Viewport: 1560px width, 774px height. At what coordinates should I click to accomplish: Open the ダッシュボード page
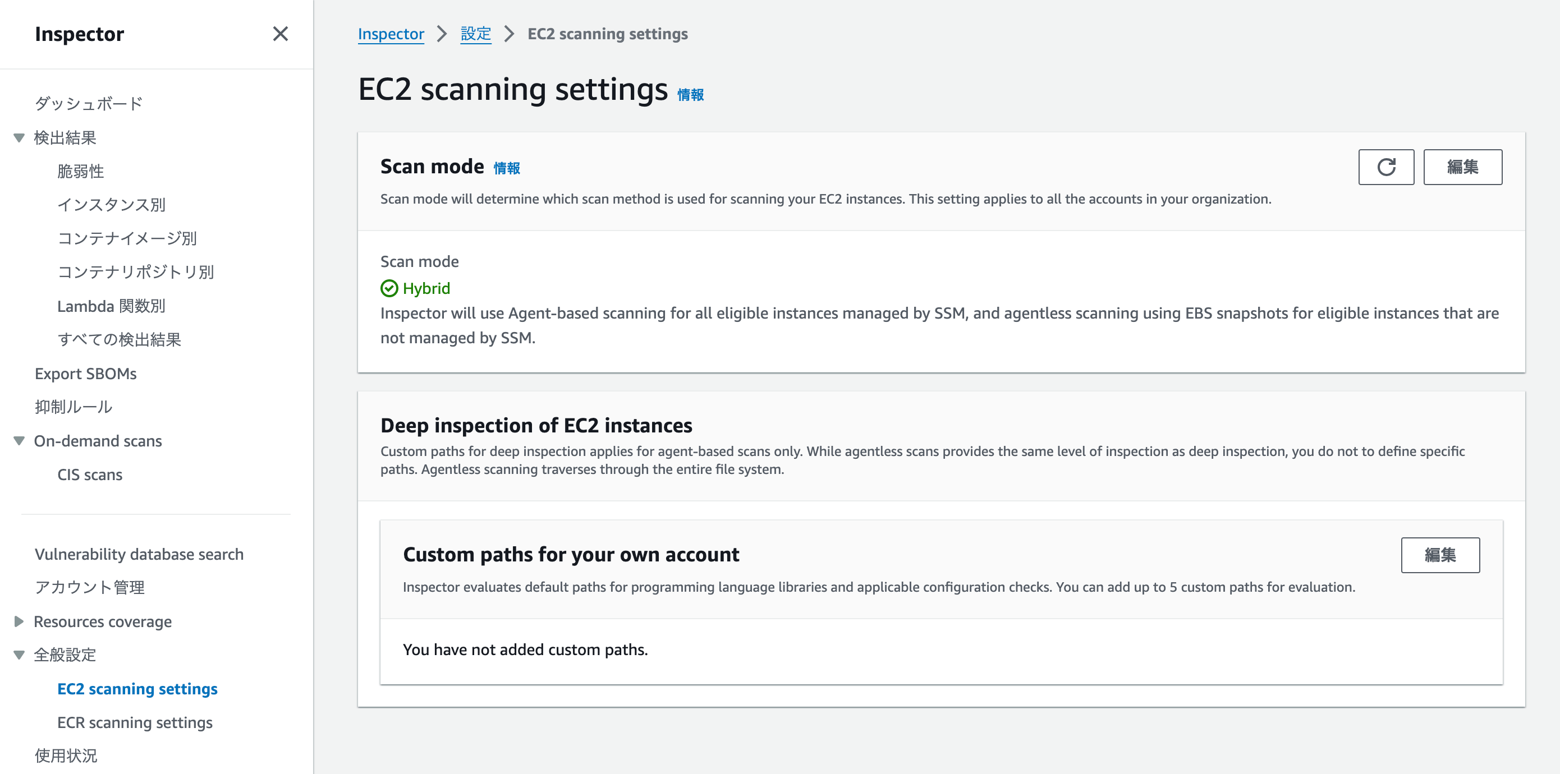click(x=89, y=103)
